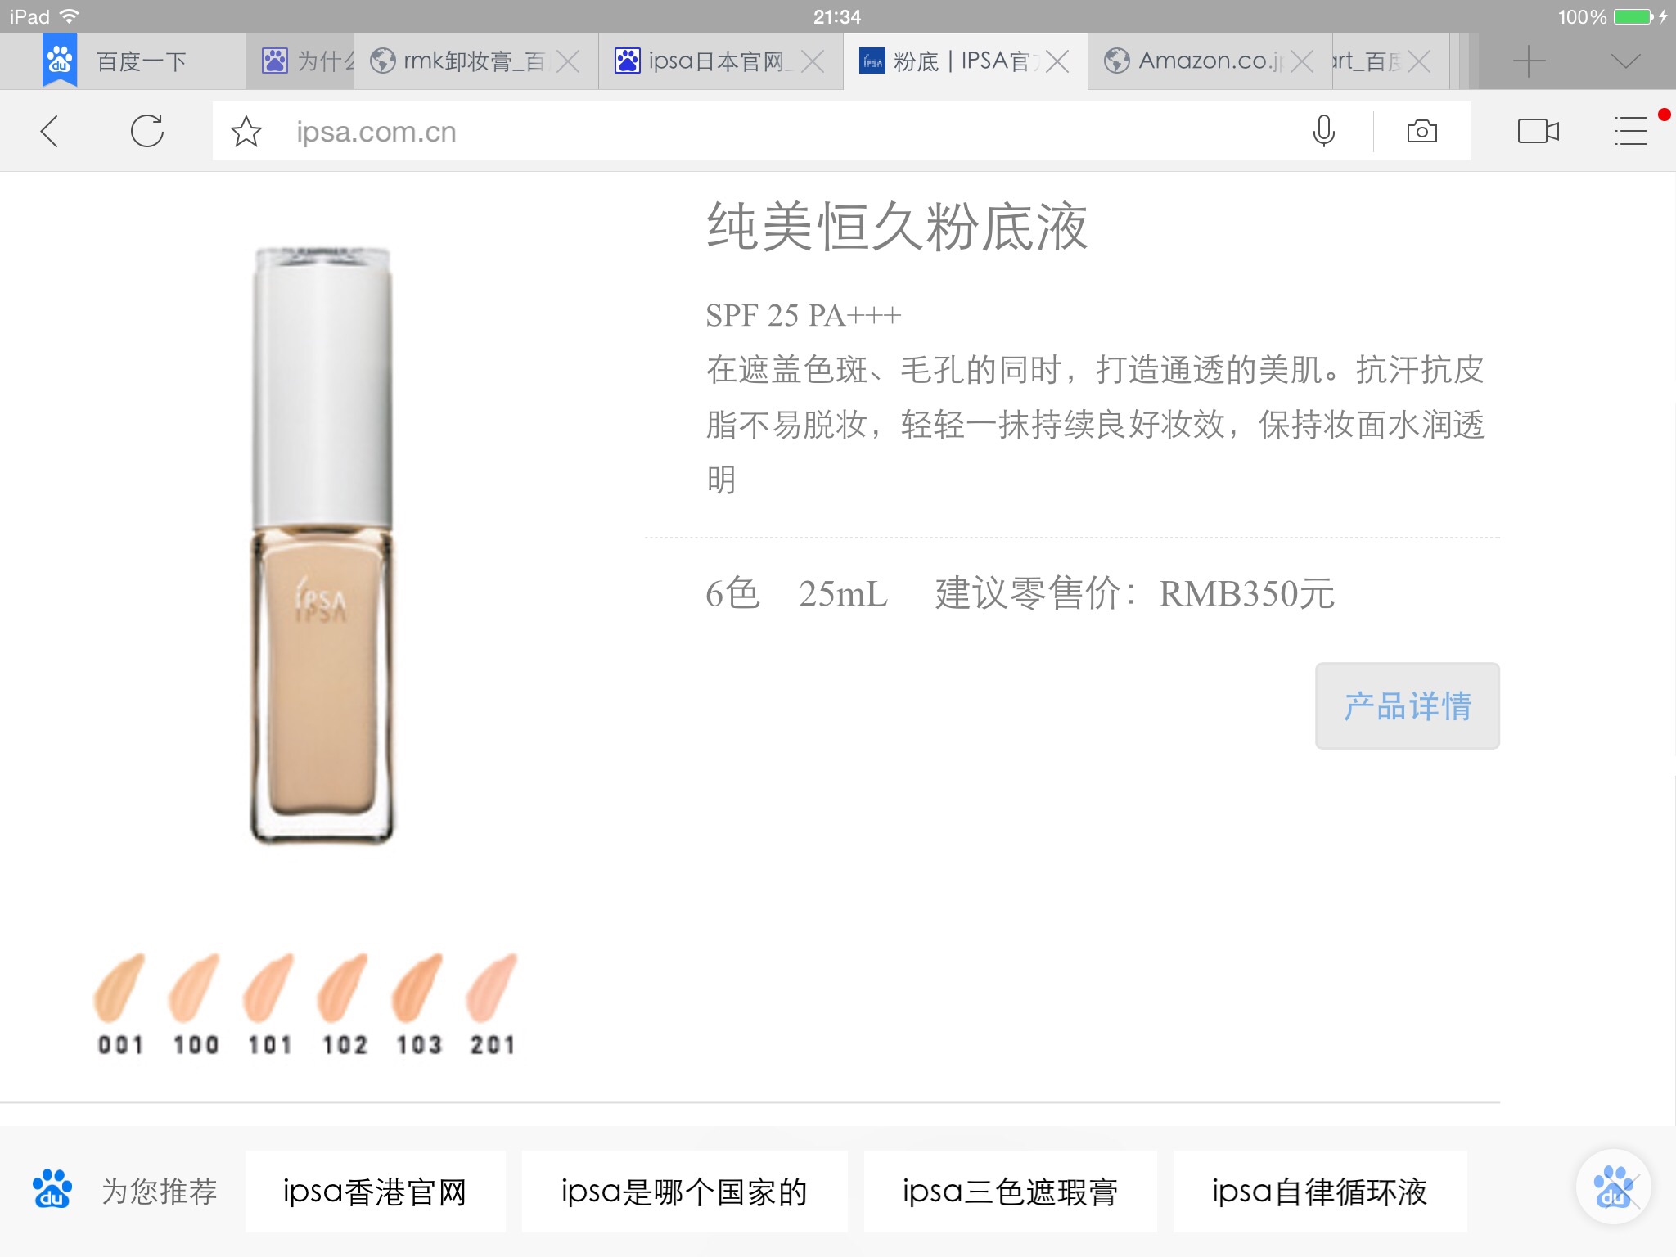The width and height of the screenshot is (1676, 1257).
Task: Bookmark page with the star icon
Action: pos(246,132)
